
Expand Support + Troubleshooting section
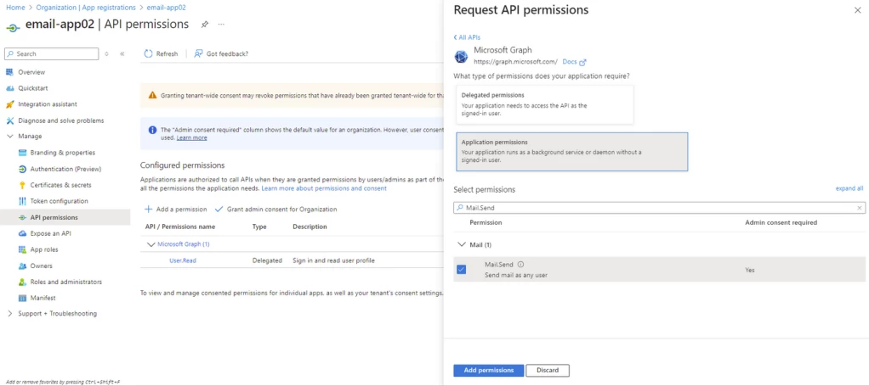[x=10, y=313]
